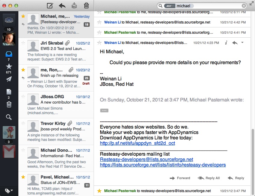255x196 pixels.
Task: Open attachment paperclip on Jiri Skrabal message
Action: pos(67,43)
